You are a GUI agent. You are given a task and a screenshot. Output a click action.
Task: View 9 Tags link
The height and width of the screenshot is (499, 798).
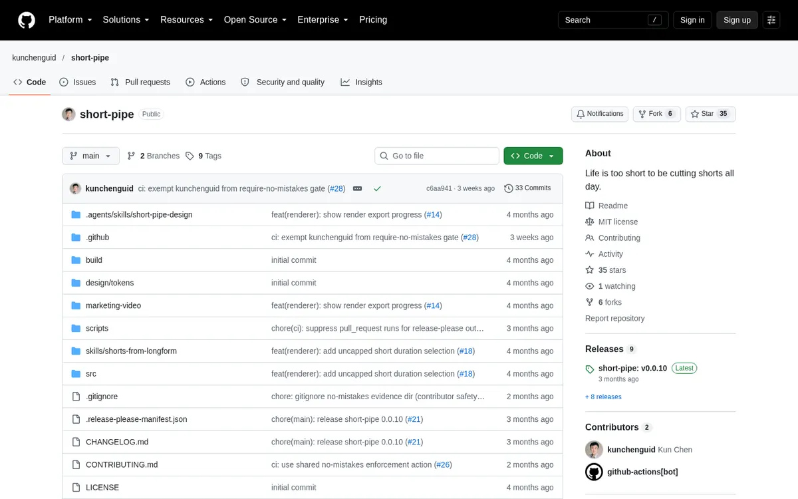(203, 156)
